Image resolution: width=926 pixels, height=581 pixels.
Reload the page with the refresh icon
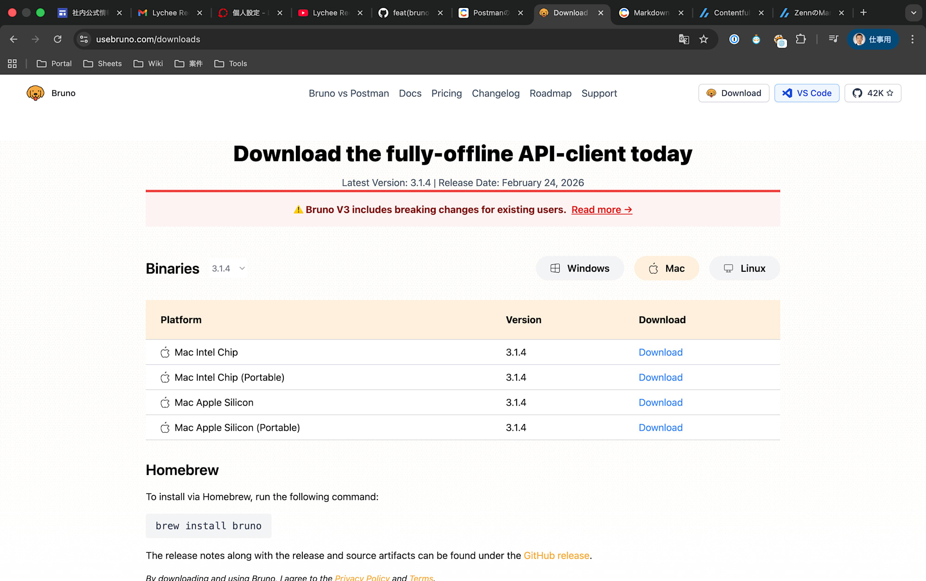click(57, 39)
